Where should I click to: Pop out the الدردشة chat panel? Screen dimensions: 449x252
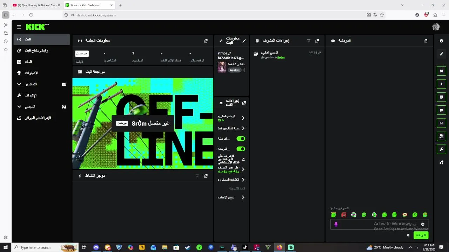(x=425, y=41)
